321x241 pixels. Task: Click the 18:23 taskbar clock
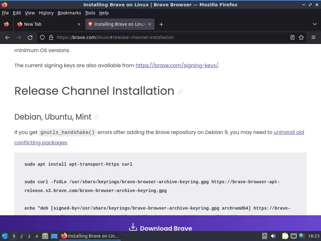(313, 236)
